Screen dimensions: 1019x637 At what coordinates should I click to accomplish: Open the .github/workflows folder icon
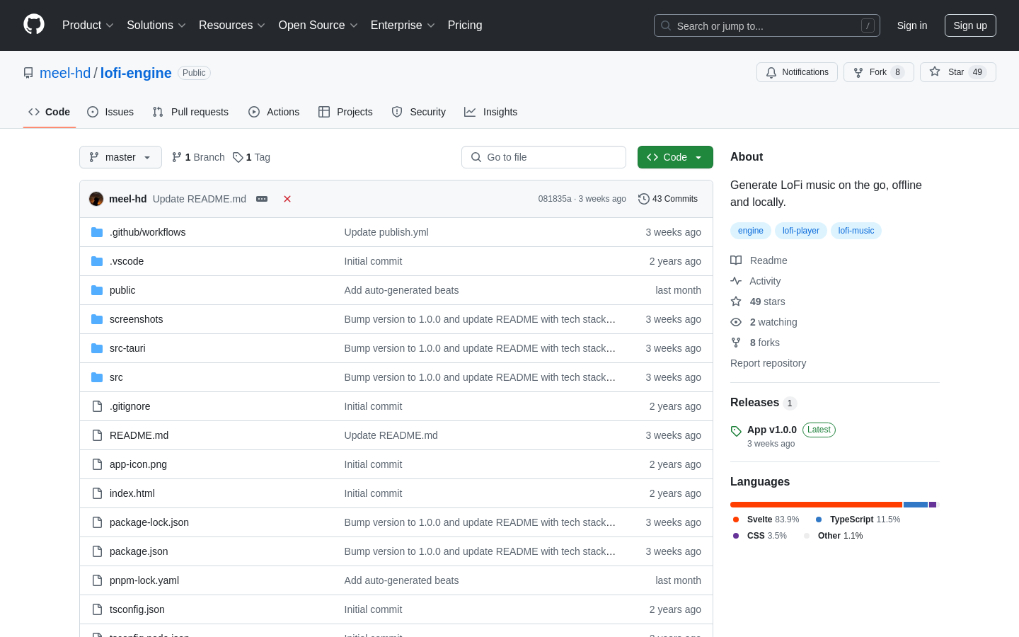(97, 232)
